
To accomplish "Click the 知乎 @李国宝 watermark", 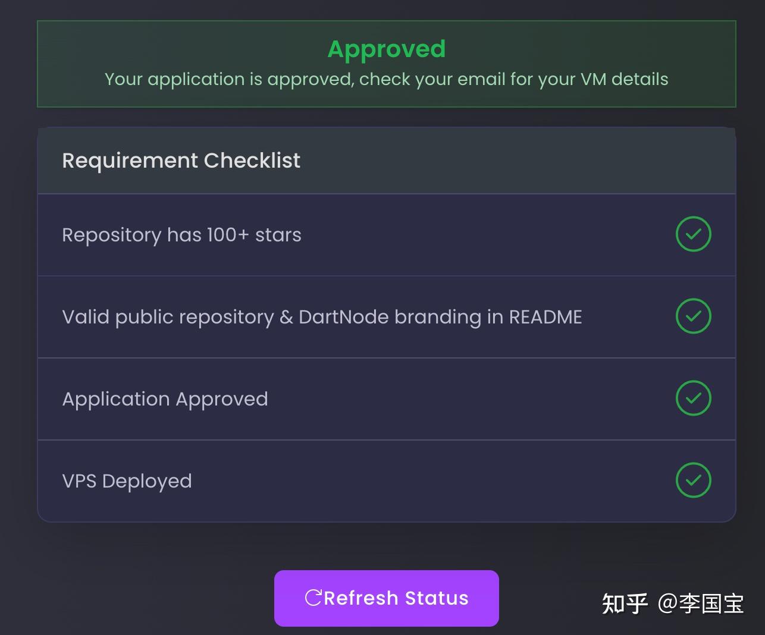I will tap(673, 602).
